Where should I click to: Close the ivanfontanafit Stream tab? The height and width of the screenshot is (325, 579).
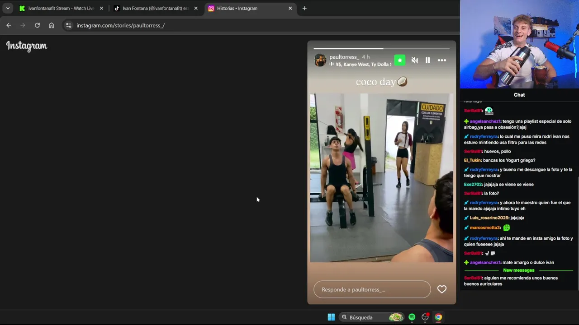(x=101, y=8)
